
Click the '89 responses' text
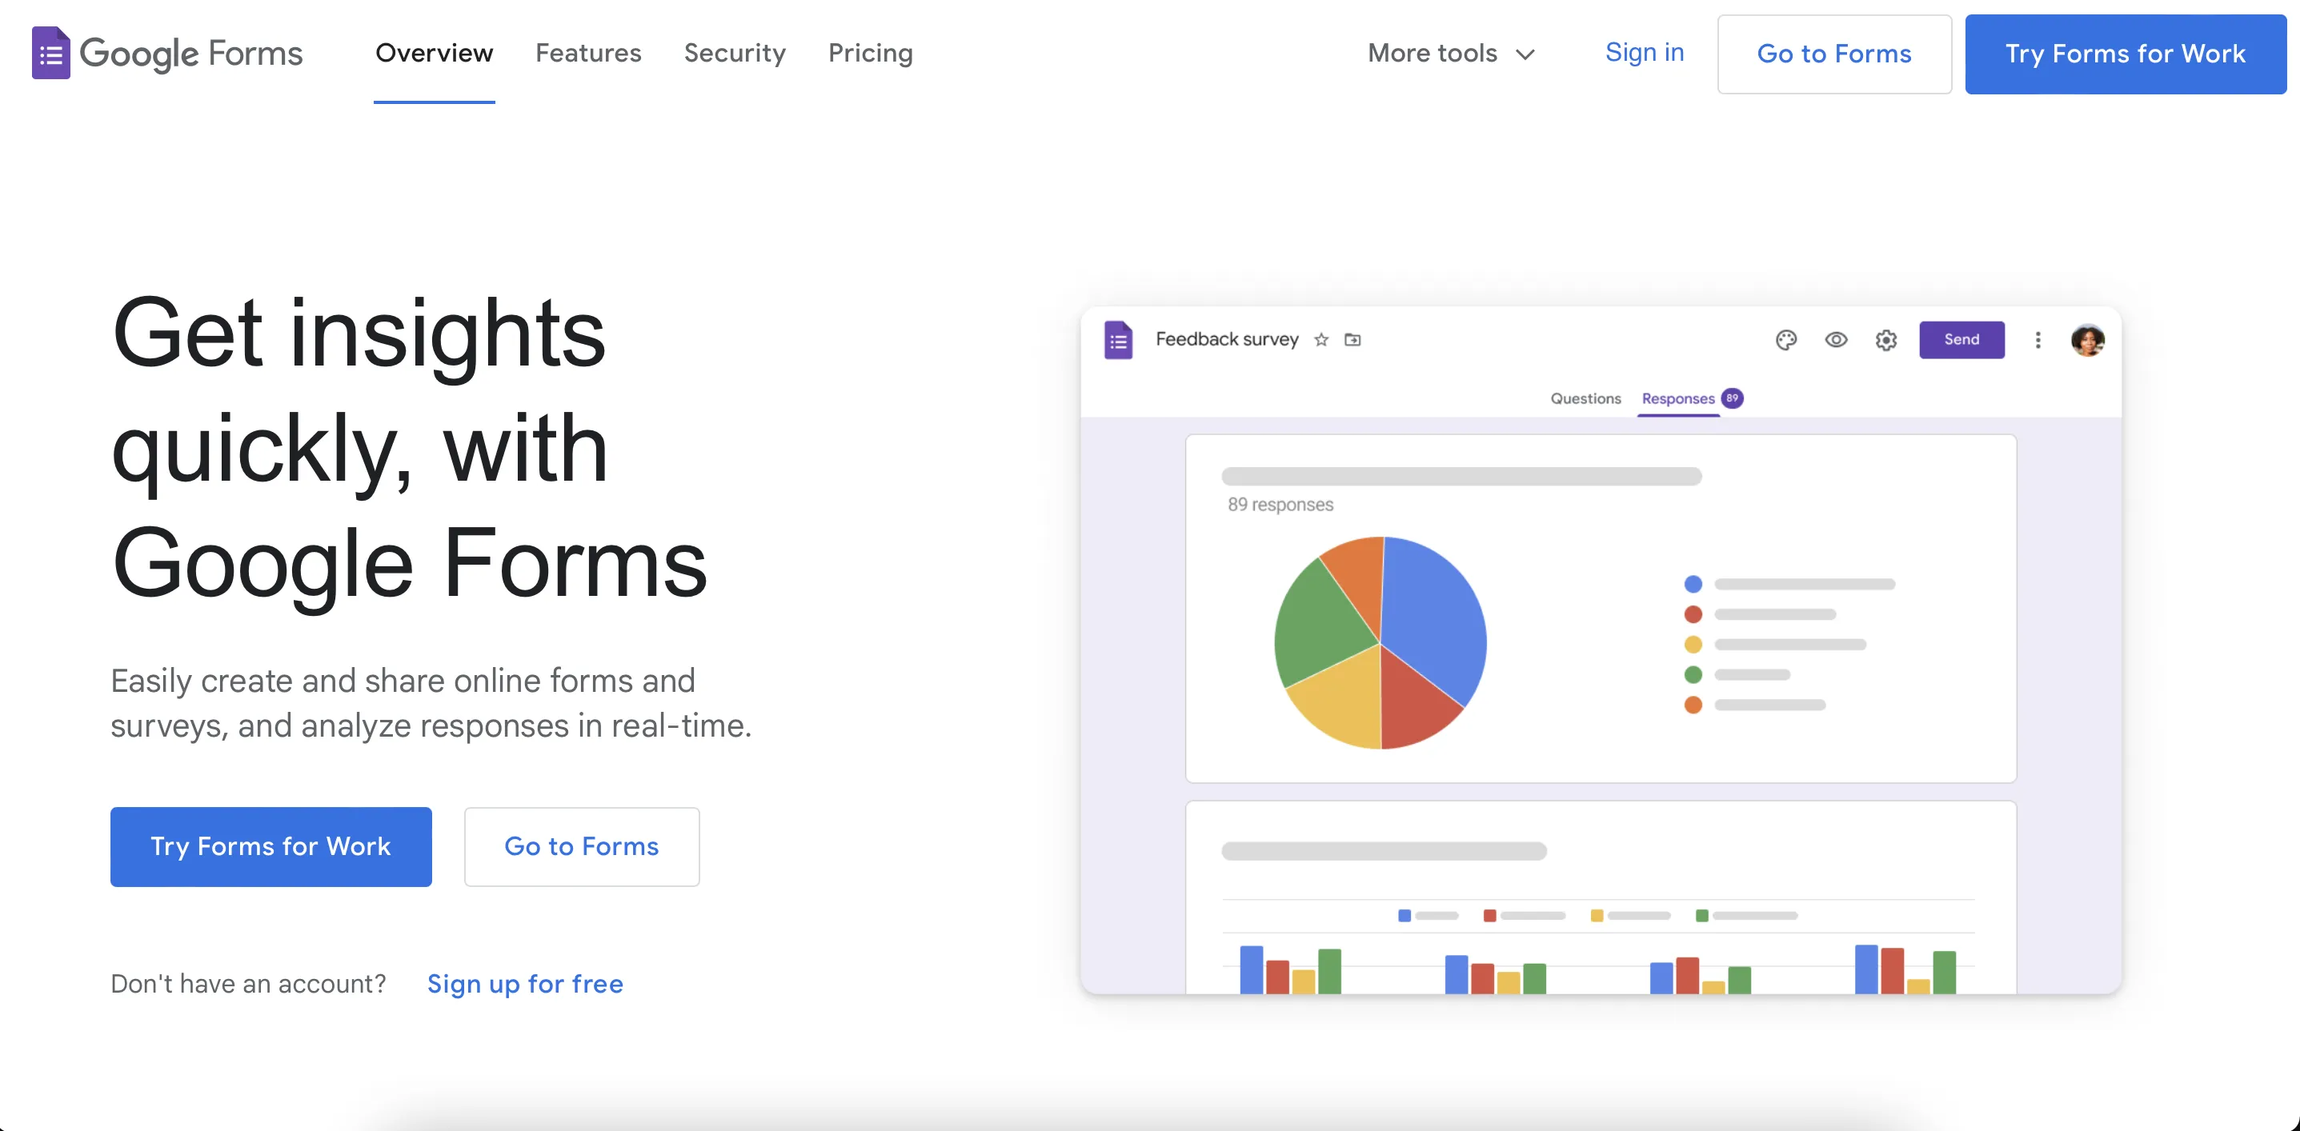point(1280,505)
